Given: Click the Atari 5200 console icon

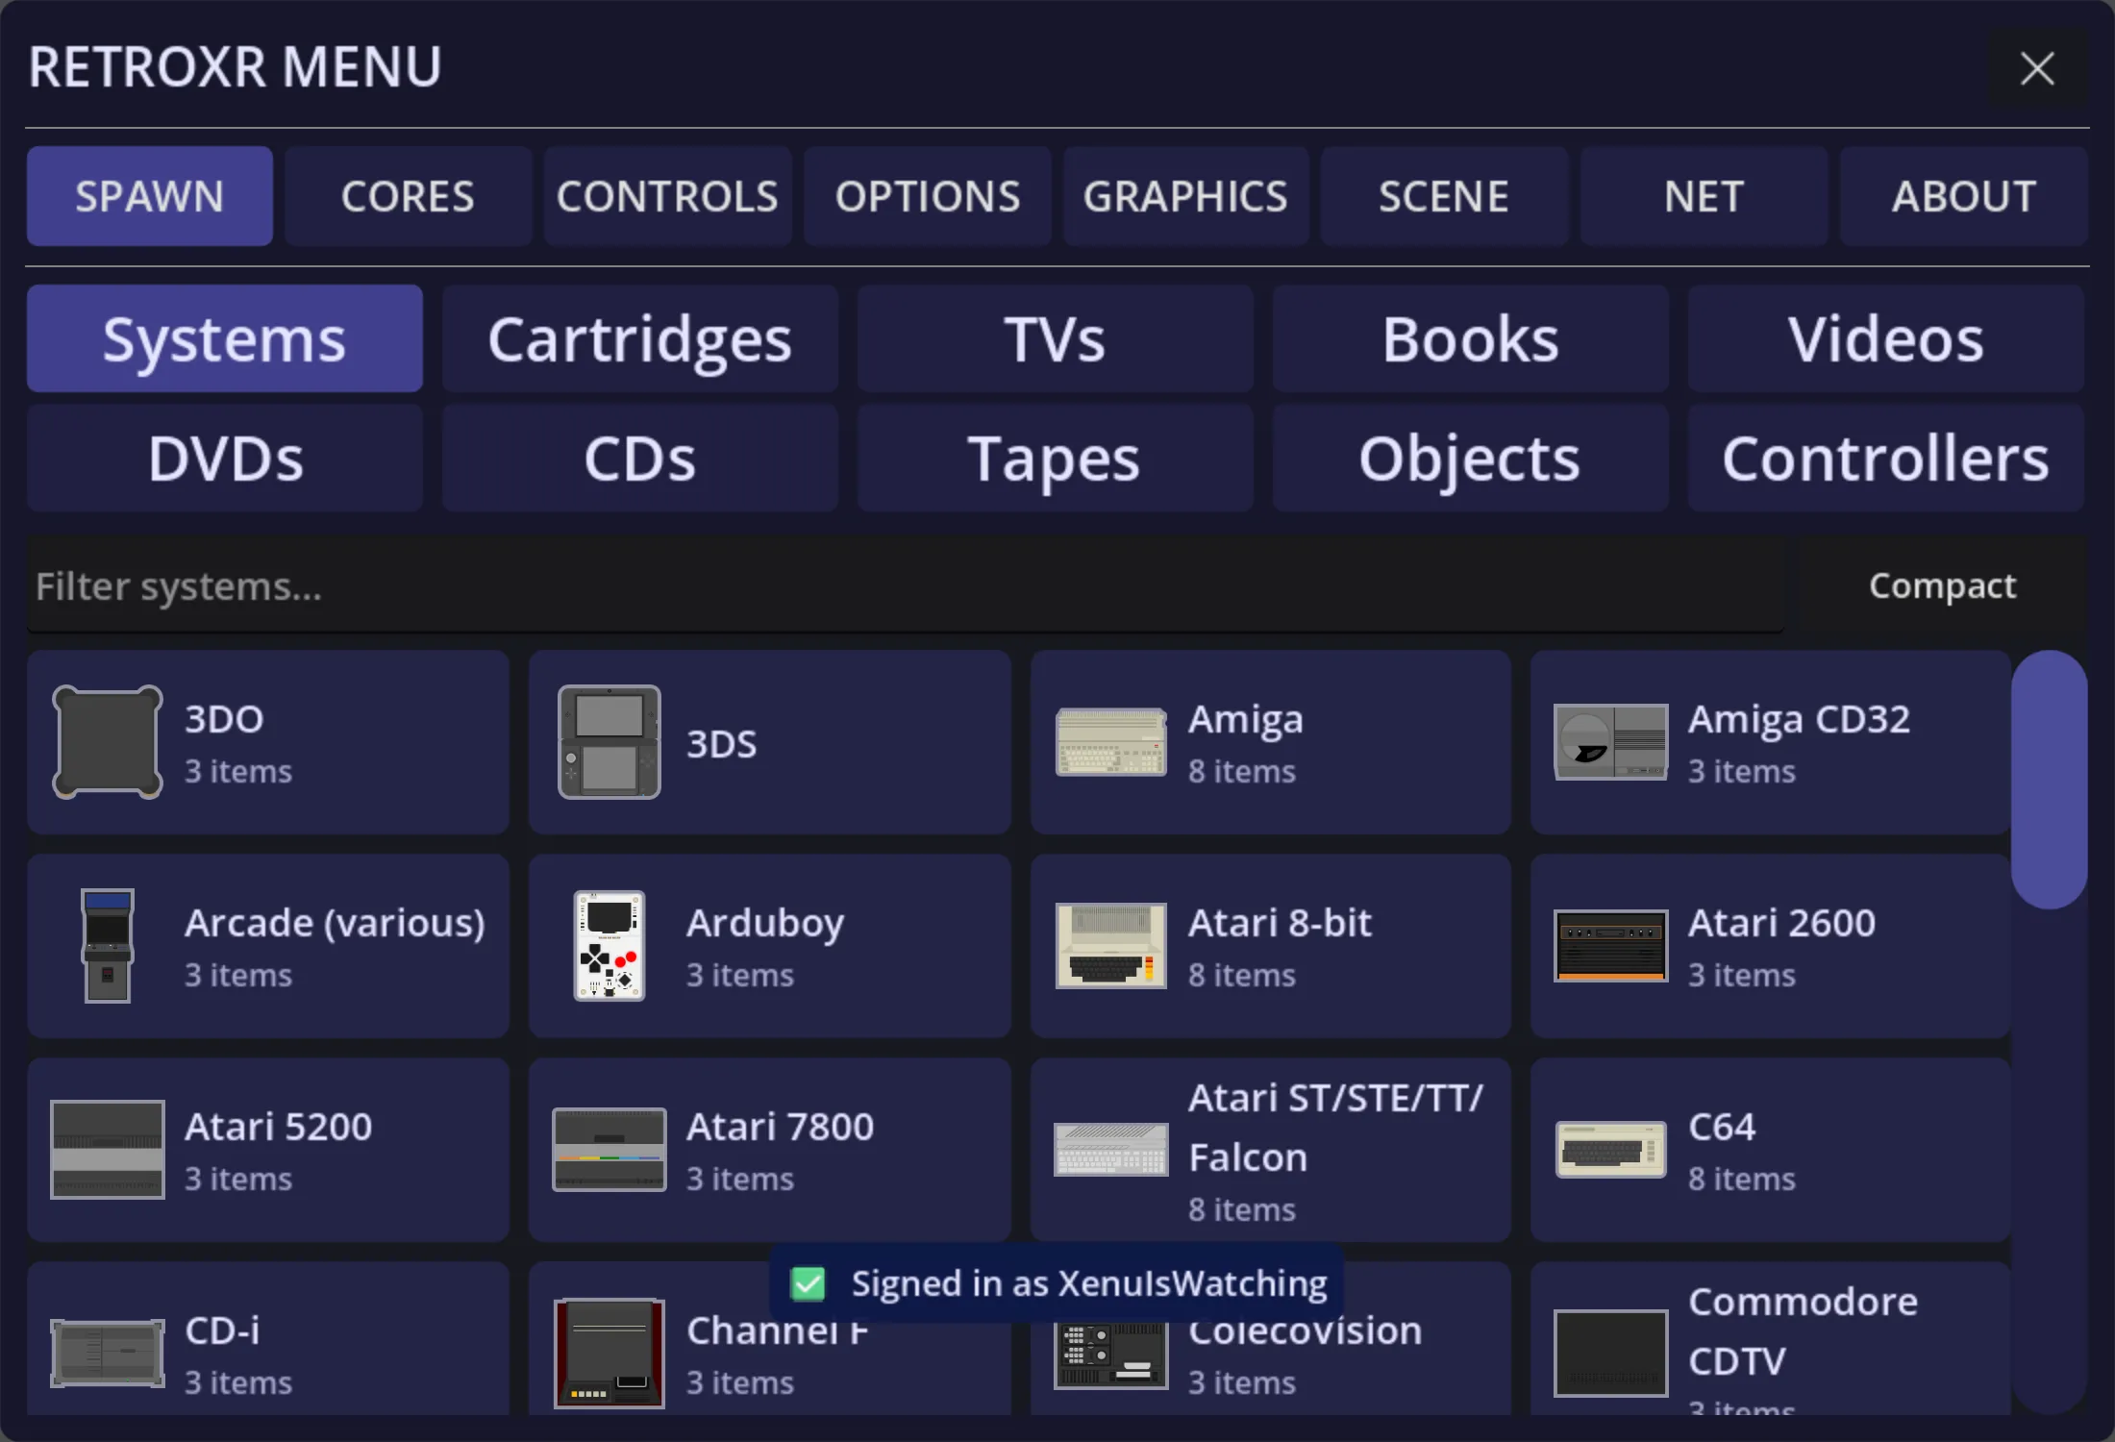Looking at the screenshot, I should pyautogui.click(x=107, y=1150).
